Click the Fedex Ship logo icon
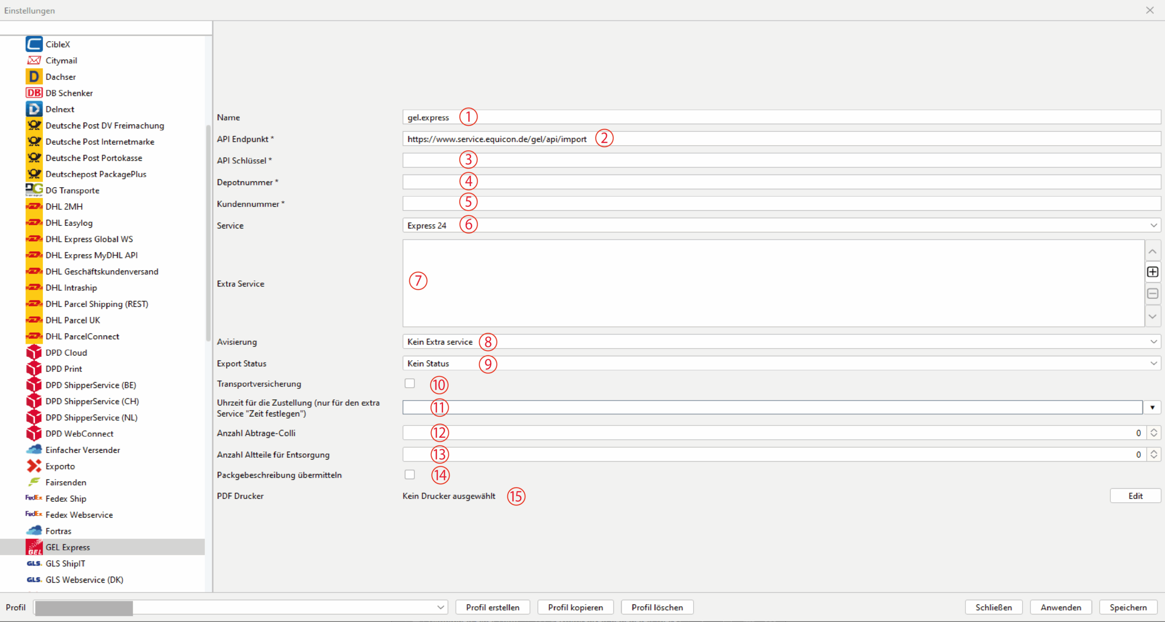Image resolution: width=1165 pixels, height=622 pixels. click(34, 498)
